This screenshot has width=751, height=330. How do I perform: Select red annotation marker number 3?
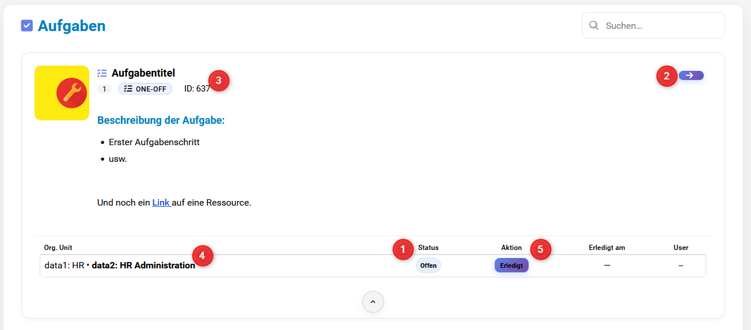tap(218, 81)
